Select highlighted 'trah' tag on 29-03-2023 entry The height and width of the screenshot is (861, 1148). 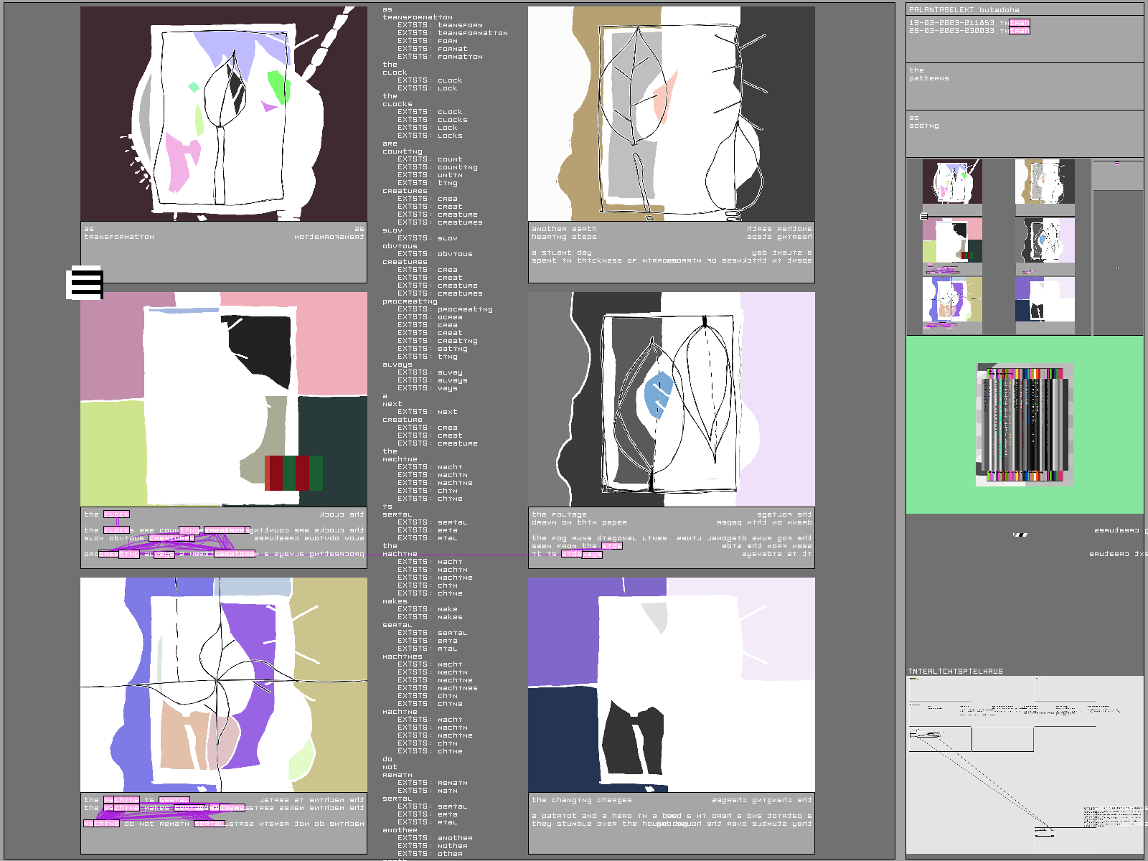tap(1019, 31)
